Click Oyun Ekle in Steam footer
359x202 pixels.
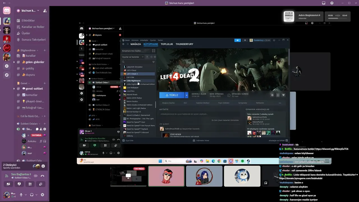coord(128,141)
